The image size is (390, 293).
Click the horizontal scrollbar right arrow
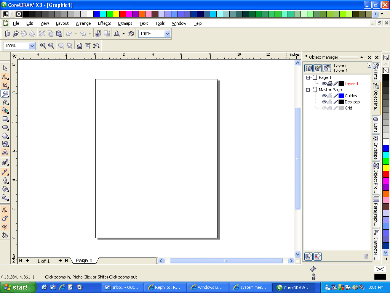291,261
